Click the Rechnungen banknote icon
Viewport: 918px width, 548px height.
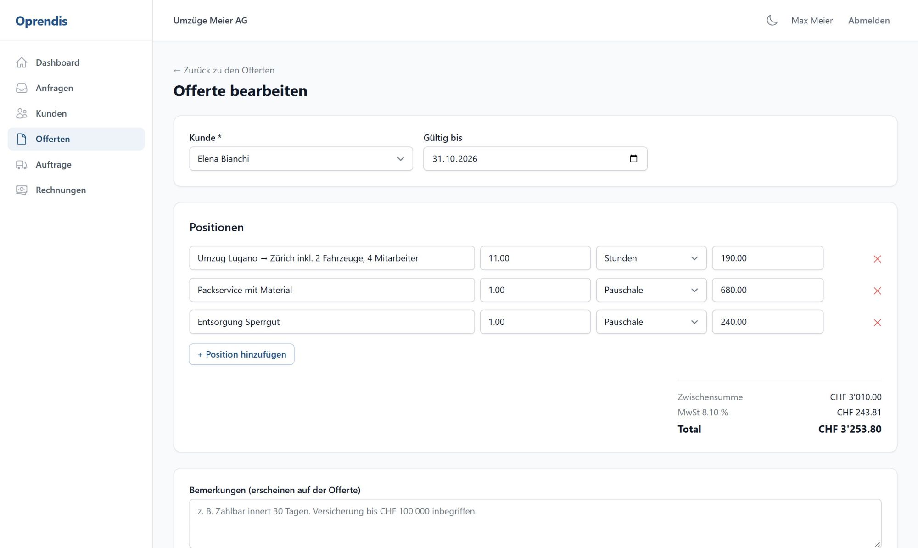coord(22,190)
